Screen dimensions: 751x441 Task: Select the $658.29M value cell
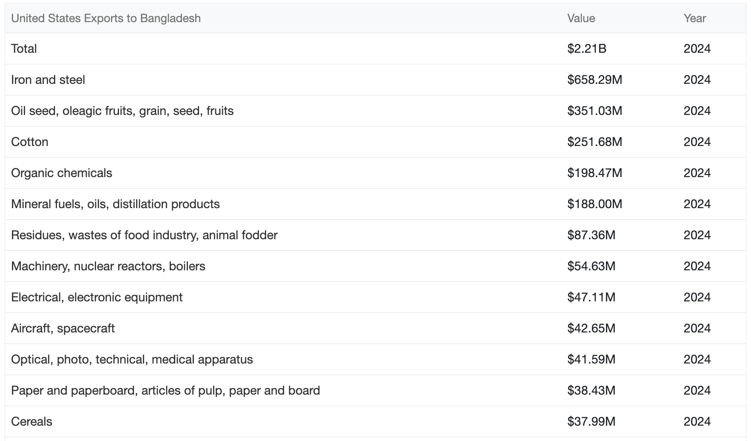[x=595, y=80]
